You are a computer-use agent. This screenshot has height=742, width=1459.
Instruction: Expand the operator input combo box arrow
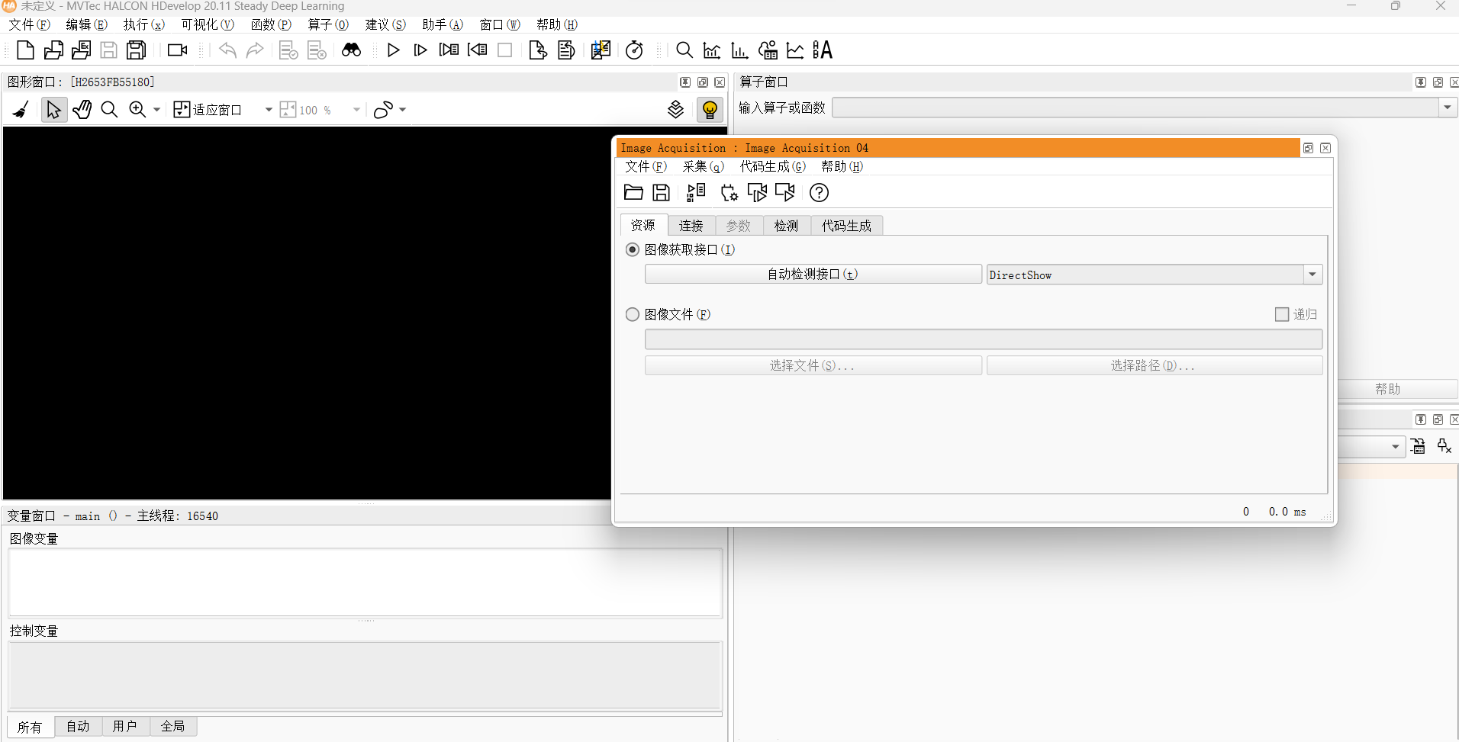(x=1448, y=108)
